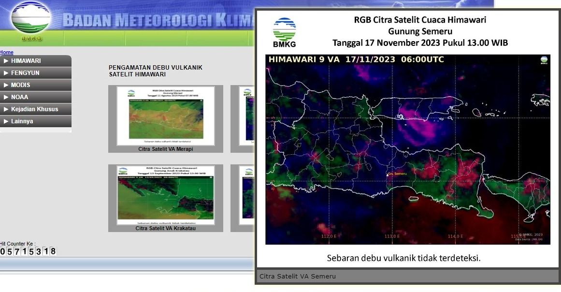Expand the HIMAWARI menu arrow
This screenshot has height=292, width=561.
pyautogui.click(x=6, y=61)
